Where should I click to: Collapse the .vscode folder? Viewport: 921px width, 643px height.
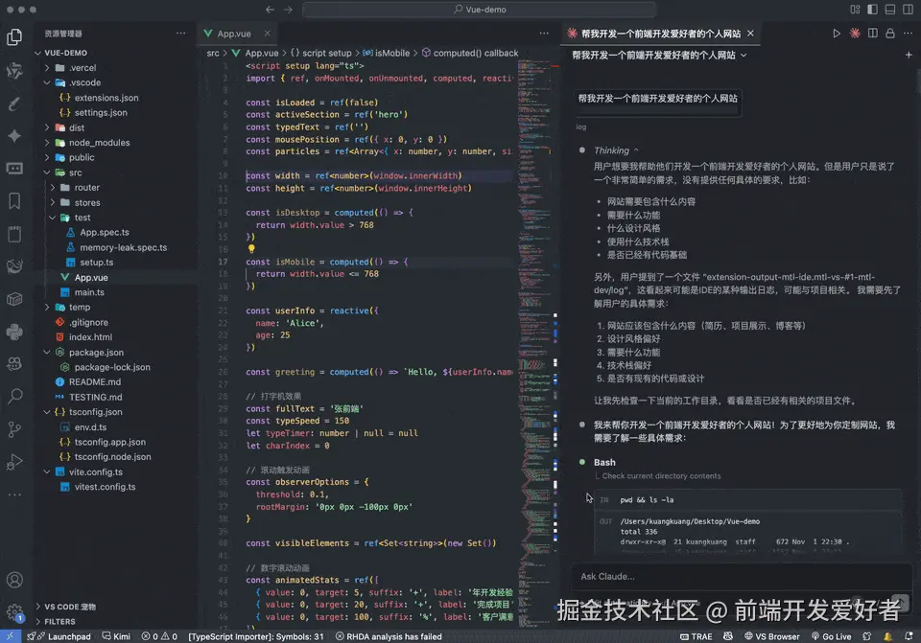(x=47, y=82)
